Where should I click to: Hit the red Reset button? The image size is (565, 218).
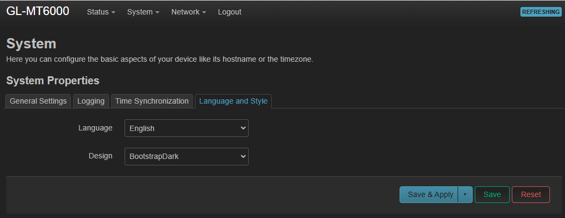(531, 194)
